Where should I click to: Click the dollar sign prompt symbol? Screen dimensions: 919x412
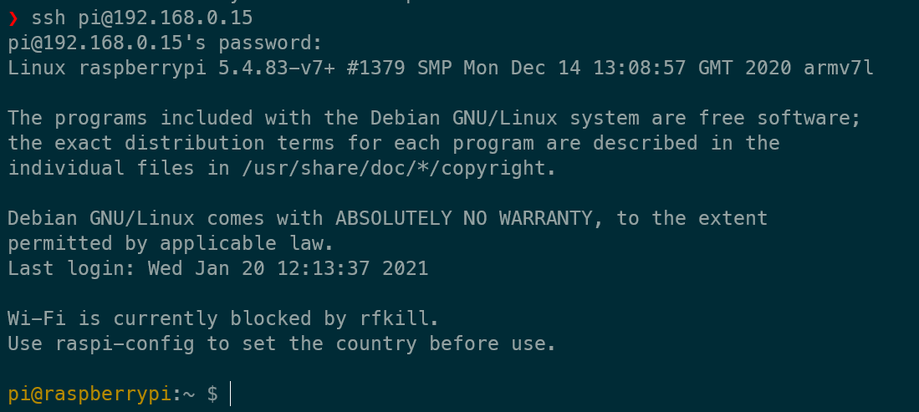pos(212,395)
